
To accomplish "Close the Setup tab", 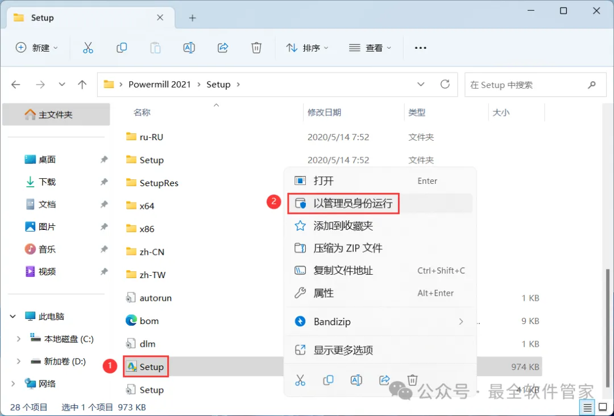I will [160, 18].
